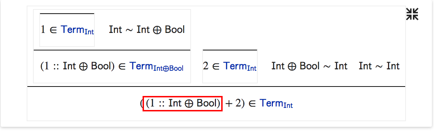Click Term Int link beside 1 ∈
This screenshot has width=434, height=131.
pyautogui.click(x=77, y=30)
